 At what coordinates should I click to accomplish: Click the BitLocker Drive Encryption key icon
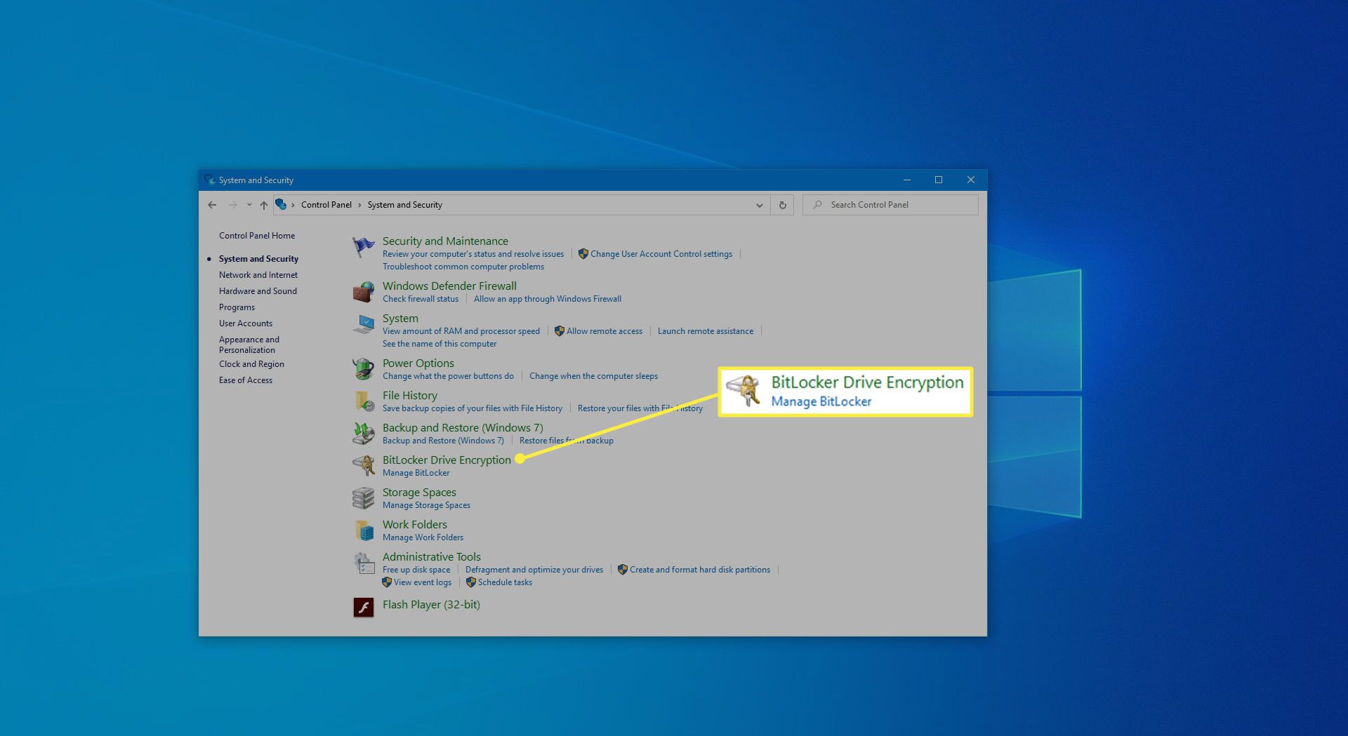pyautogui.click(x=363, y=466)
